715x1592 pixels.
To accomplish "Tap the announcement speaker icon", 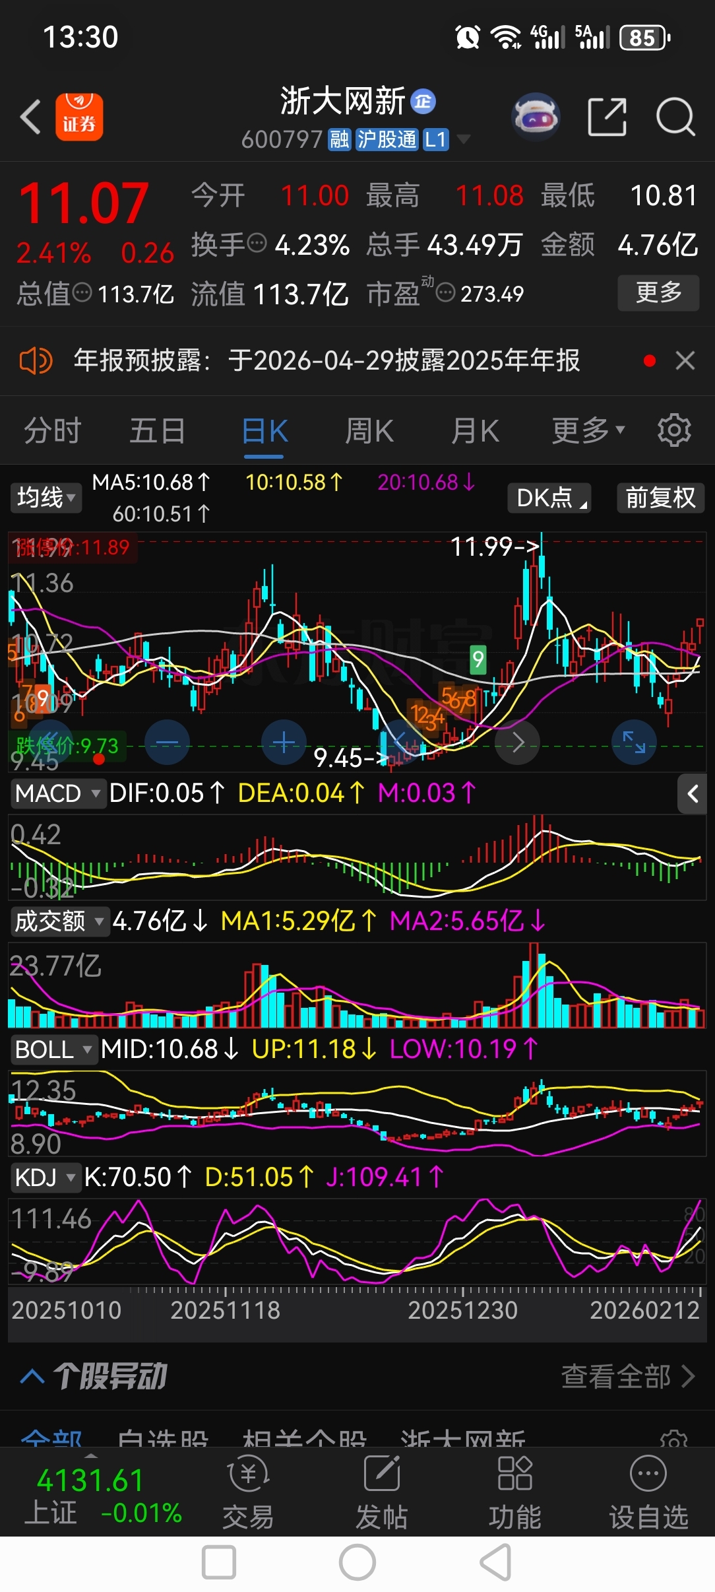I will [x=36, y=361].
